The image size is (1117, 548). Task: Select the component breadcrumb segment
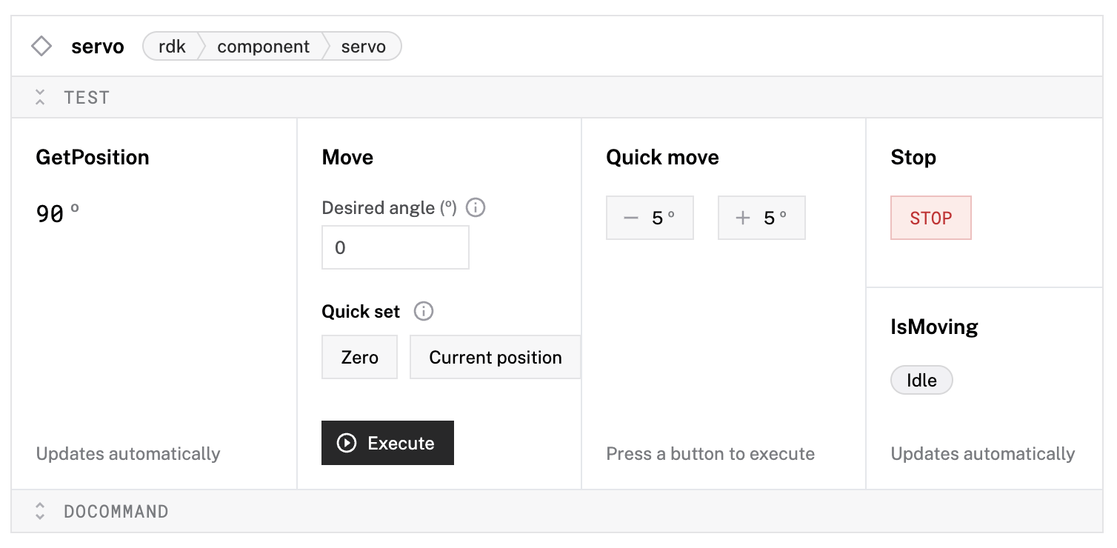(263, 47)
